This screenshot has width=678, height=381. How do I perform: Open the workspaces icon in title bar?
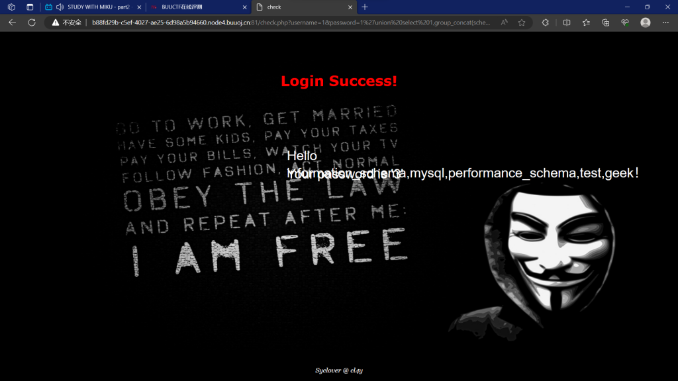click(12, 7)
